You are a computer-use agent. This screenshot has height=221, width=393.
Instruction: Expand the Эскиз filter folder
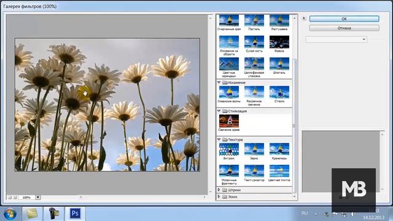pyautogui.click(x=219, y=196)
